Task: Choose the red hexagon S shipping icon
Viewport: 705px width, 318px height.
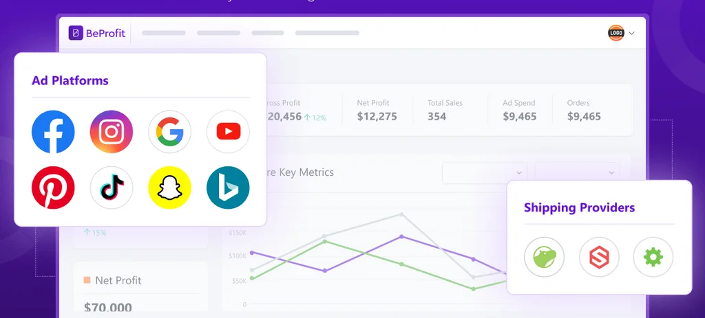Action: click(x=600, y=257)
